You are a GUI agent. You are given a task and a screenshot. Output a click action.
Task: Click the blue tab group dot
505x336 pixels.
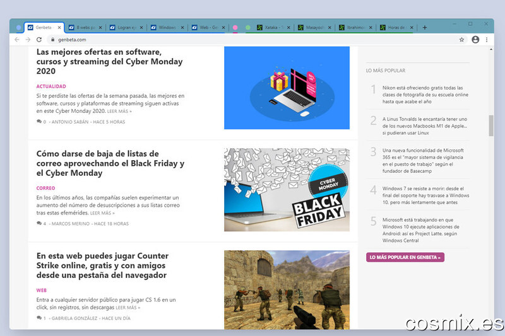click(19, 28)
